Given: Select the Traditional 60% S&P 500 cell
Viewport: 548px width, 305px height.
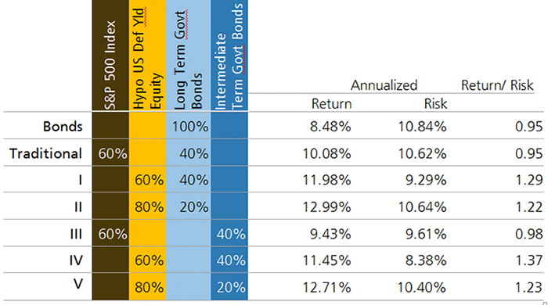Looking at the screenshot, I should pyautogui.click(x=113, y=153).
